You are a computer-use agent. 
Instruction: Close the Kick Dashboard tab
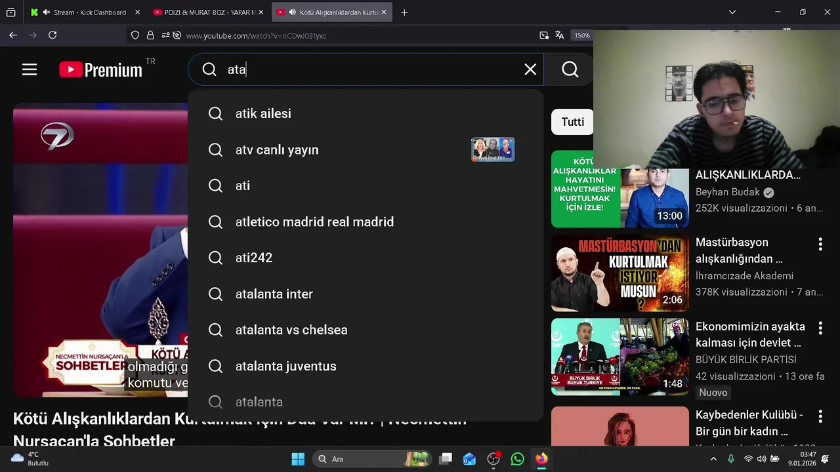pyautogui.click(x=137, y=12)
